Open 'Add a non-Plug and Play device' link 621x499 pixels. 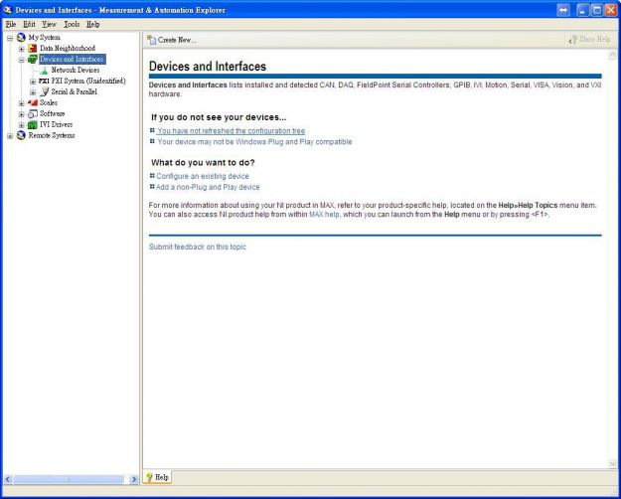coord(208,187)
